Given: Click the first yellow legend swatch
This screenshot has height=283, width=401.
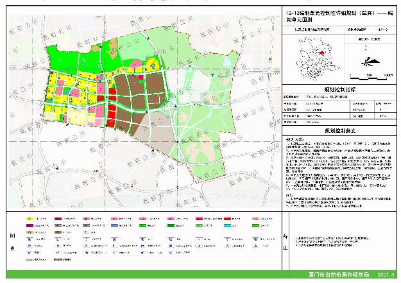Looking at the screenshot, I should click(30, 219).
